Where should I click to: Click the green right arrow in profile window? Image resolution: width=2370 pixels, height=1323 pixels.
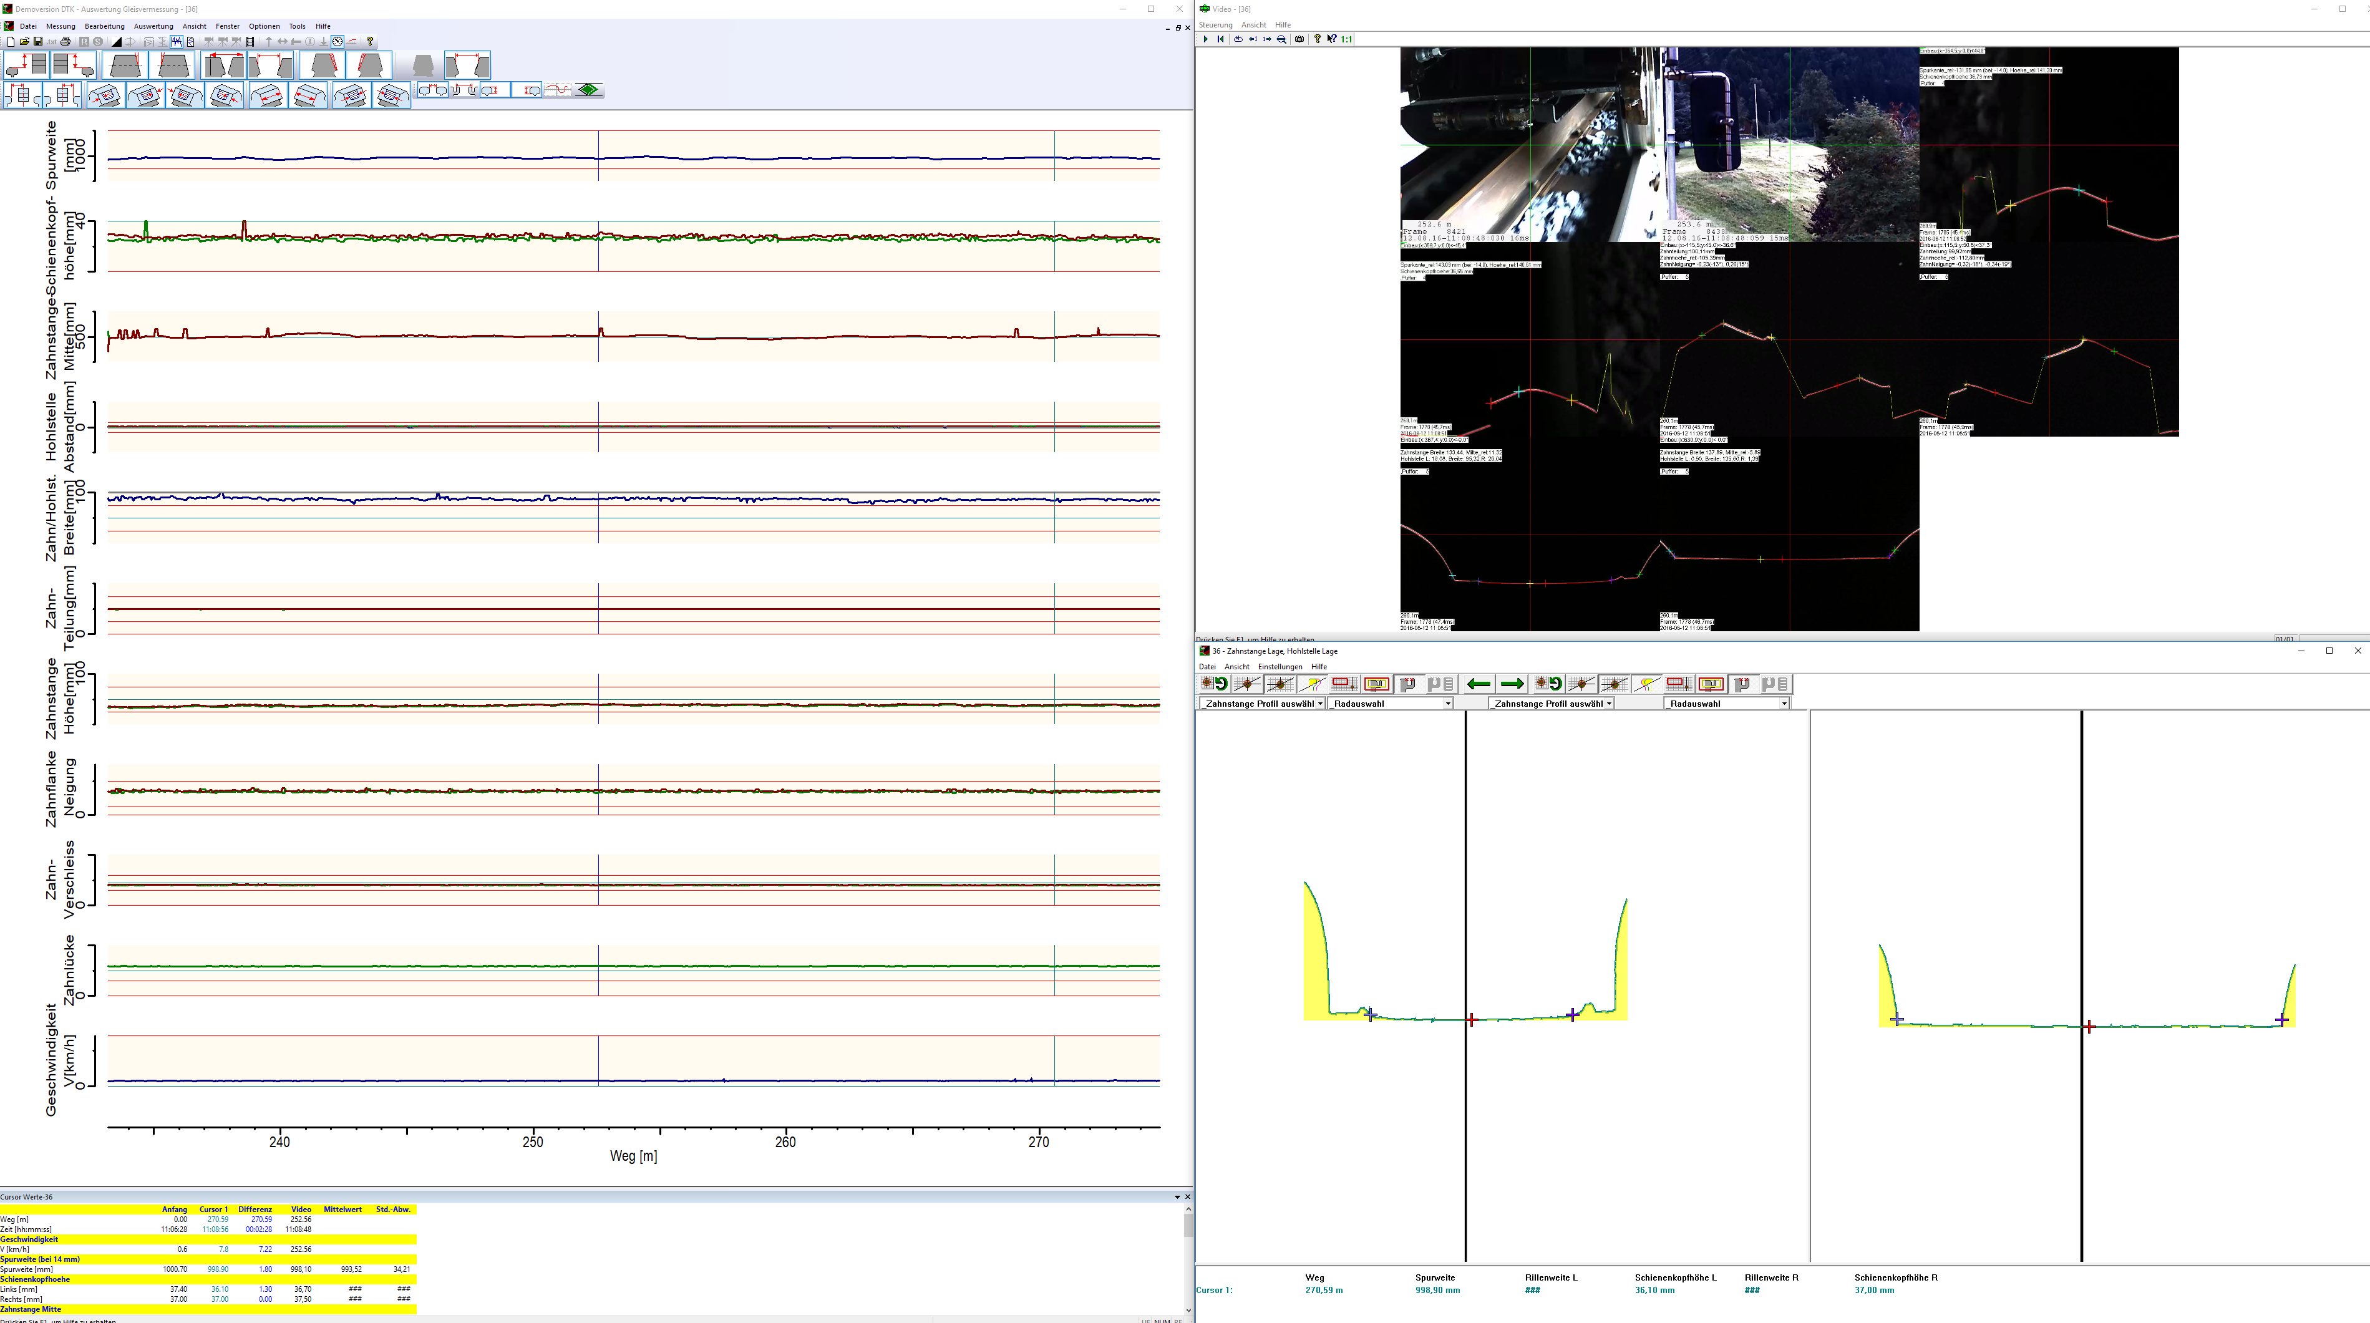point(1512,684)
